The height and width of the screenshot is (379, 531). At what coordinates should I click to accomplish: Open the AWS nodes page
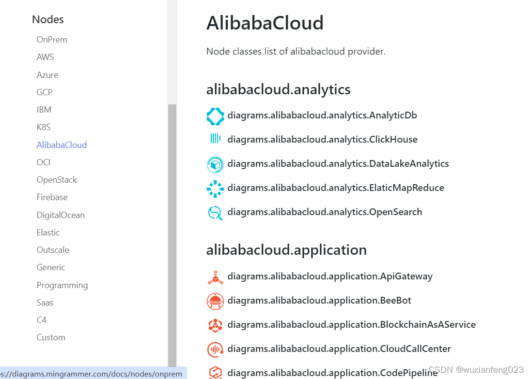(x=45, y=57)
